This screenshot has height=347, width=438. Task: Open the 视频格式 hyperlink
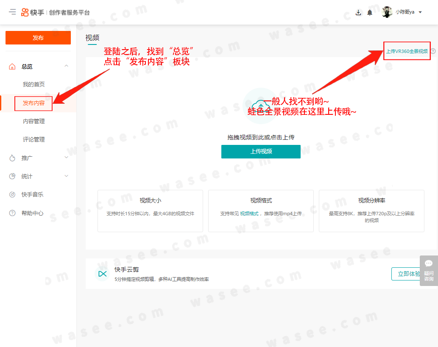click(x=249, y=214)
